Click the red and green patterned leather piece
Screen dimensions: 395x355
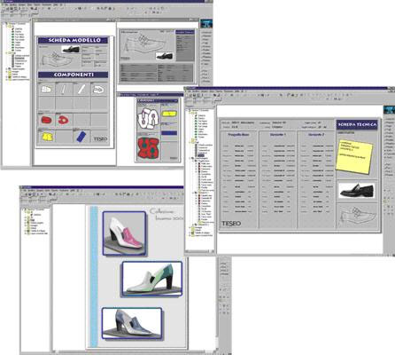(149, 147)
